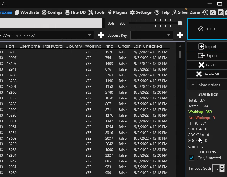Open the history clock icon

pos(205,12)
